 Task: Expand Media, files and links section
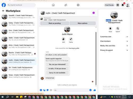click(114, 46)
